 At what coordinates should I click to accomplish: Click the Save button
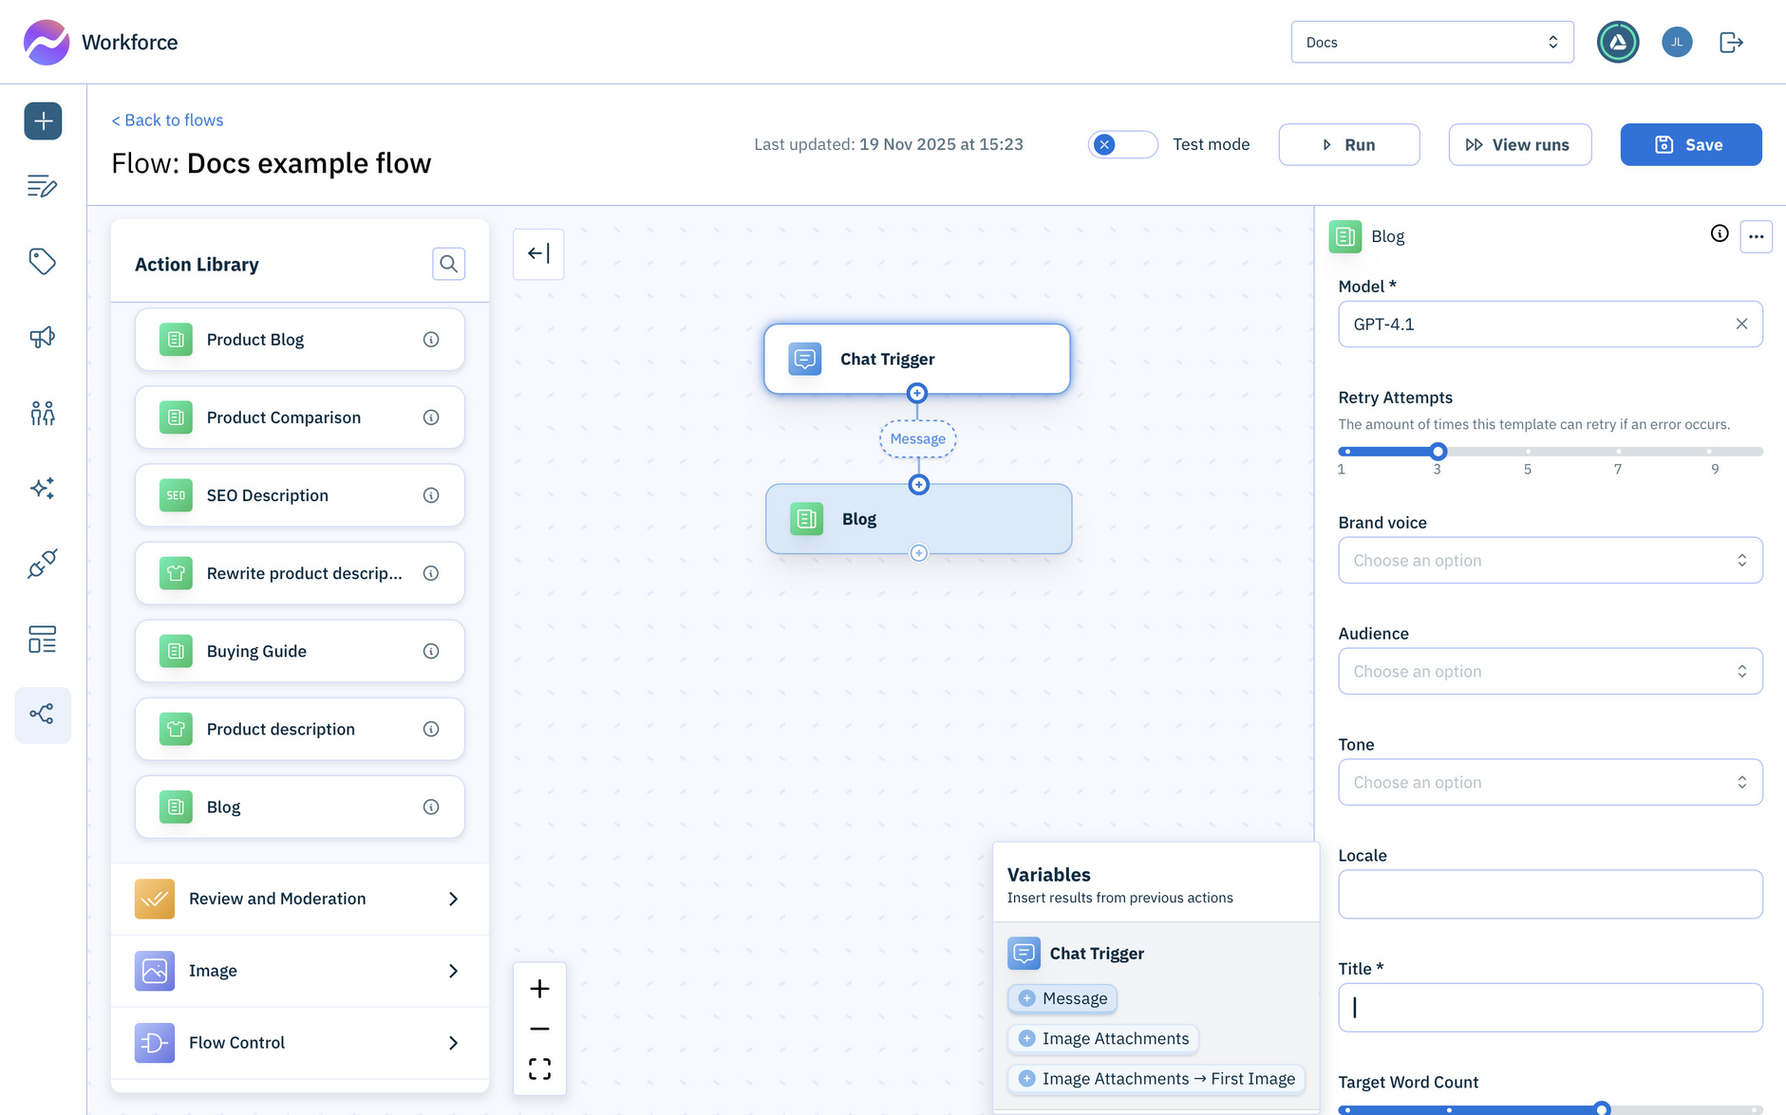(1690, 145)
